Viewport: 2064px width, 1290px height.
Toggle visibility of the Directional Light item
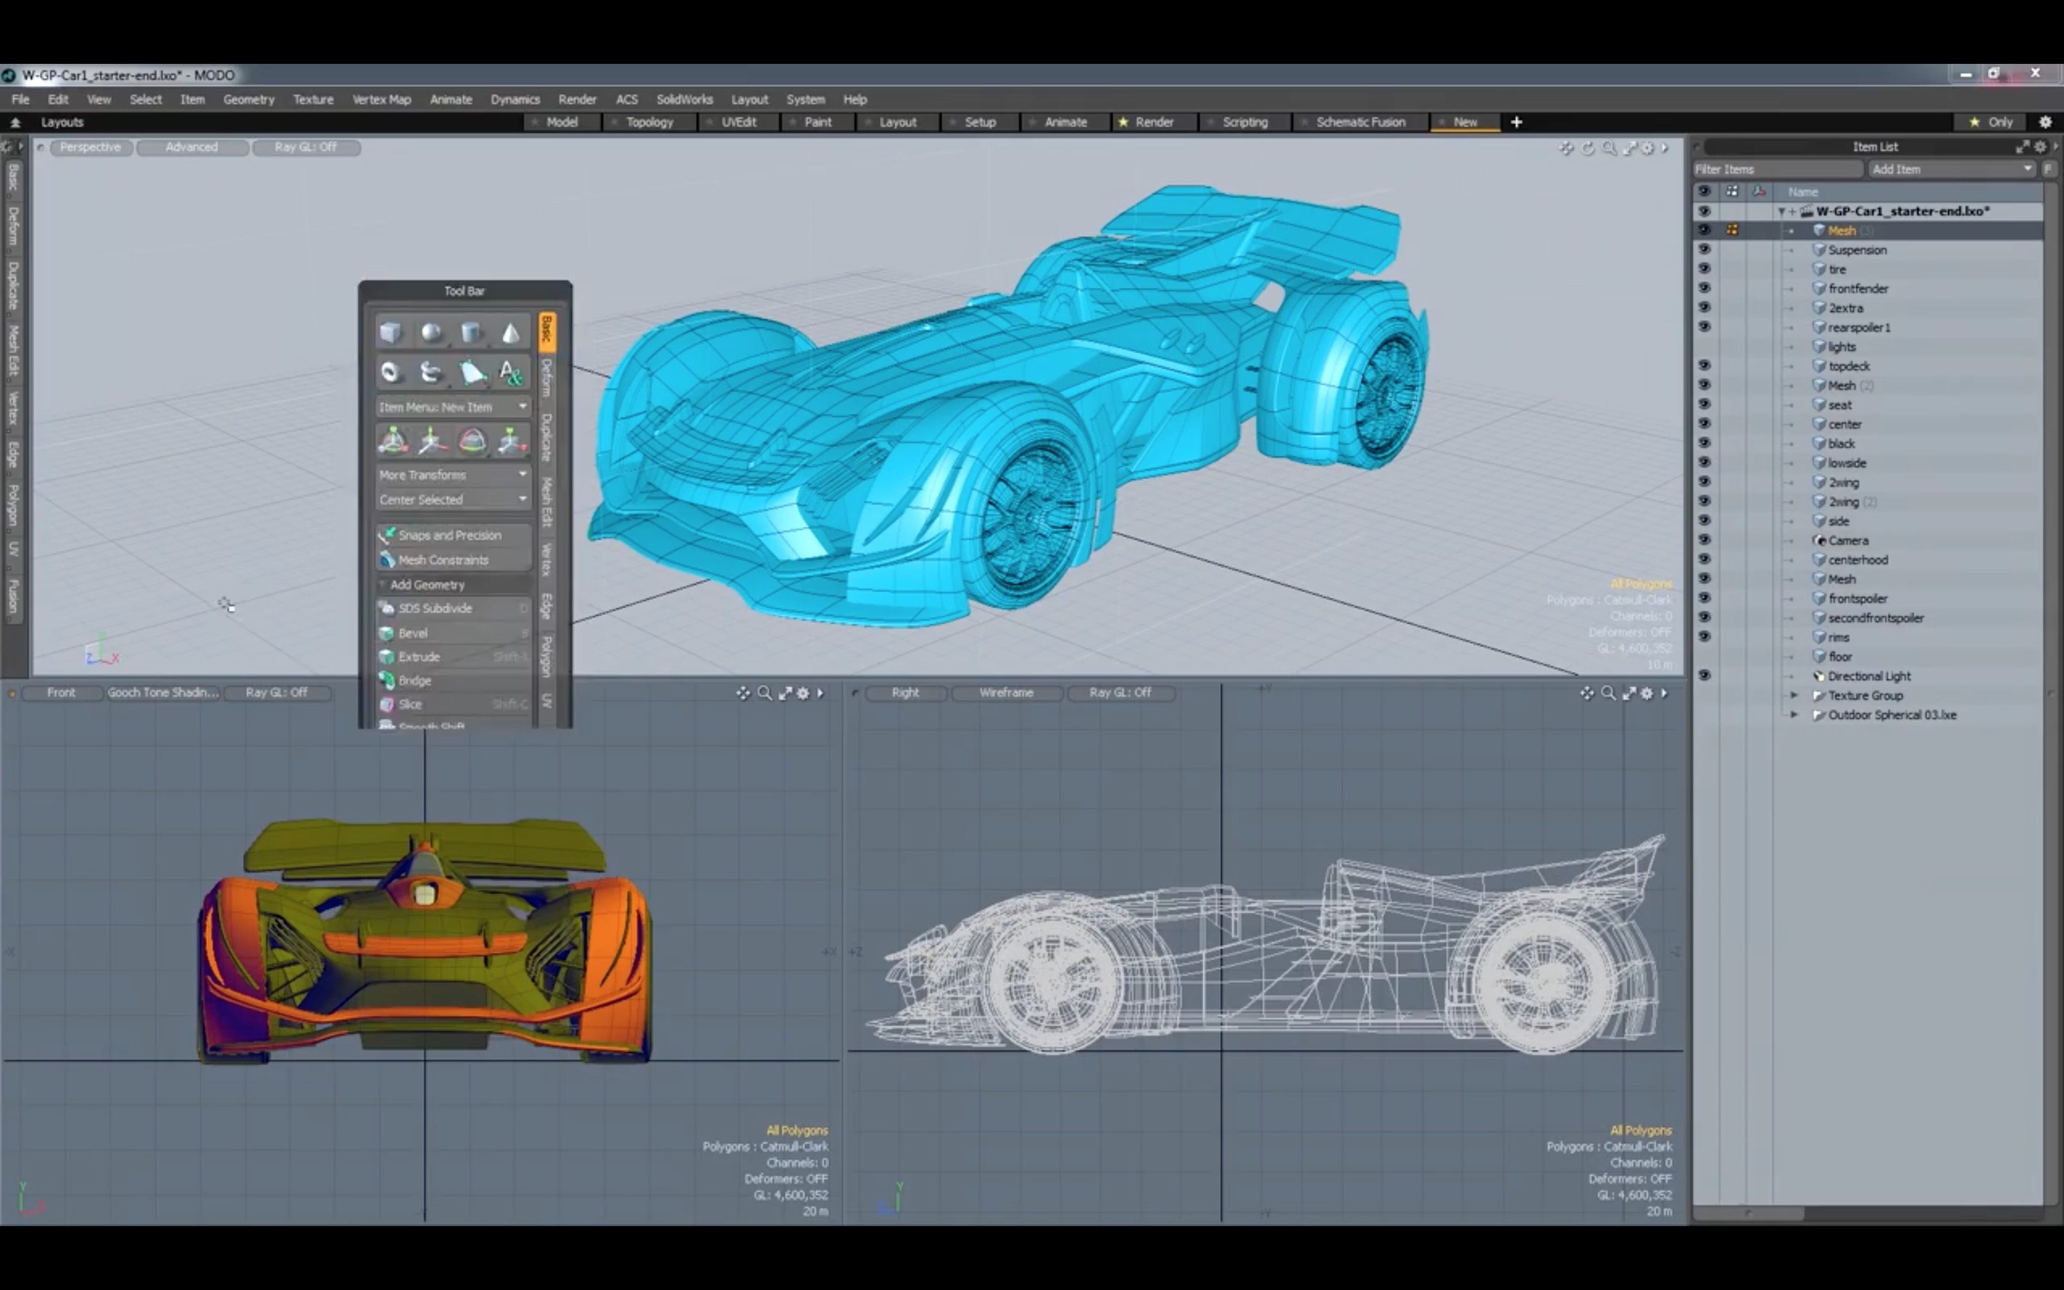[1705, 675]
